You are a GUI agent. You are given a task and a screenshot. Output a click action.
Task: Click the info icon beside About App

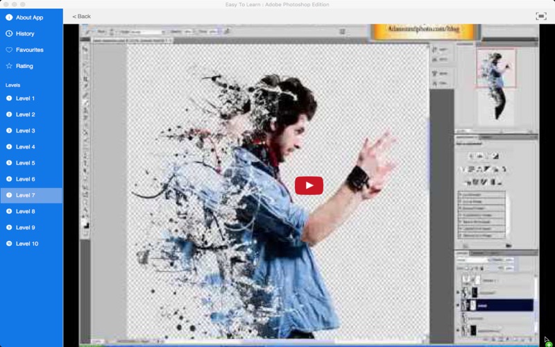click(x=9, y=17)
